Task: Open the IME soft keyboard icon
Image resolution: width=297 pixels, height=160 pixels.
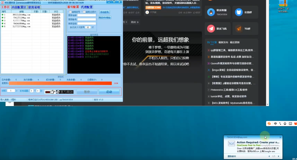Action: pos(290,124)
